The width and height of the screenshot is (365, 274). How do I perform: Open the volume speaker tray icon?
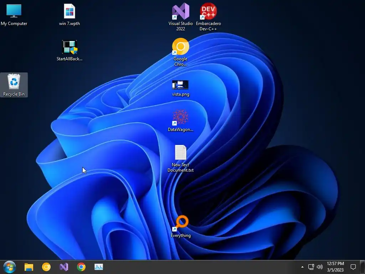coord(320,267)
